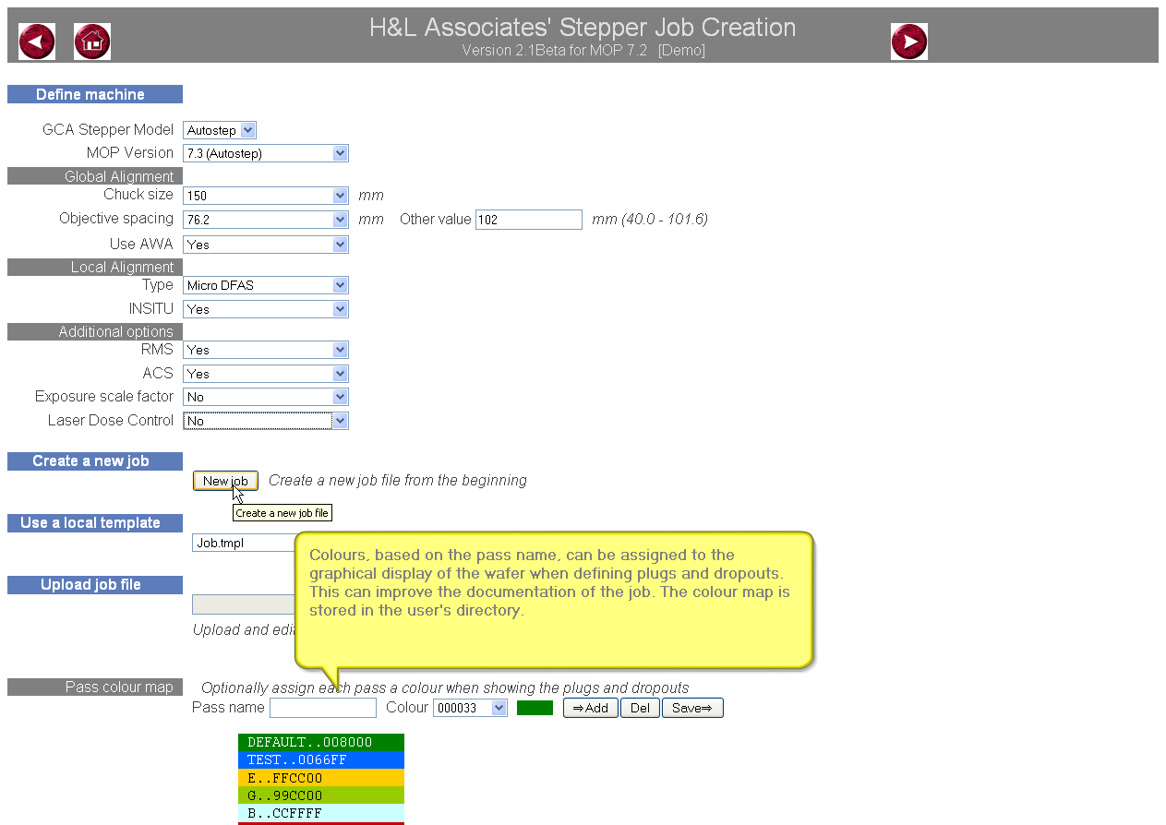The height and width of the screenshot is (825, 1166).
Task: Click the Use a local template header
Action: (95, 523)
